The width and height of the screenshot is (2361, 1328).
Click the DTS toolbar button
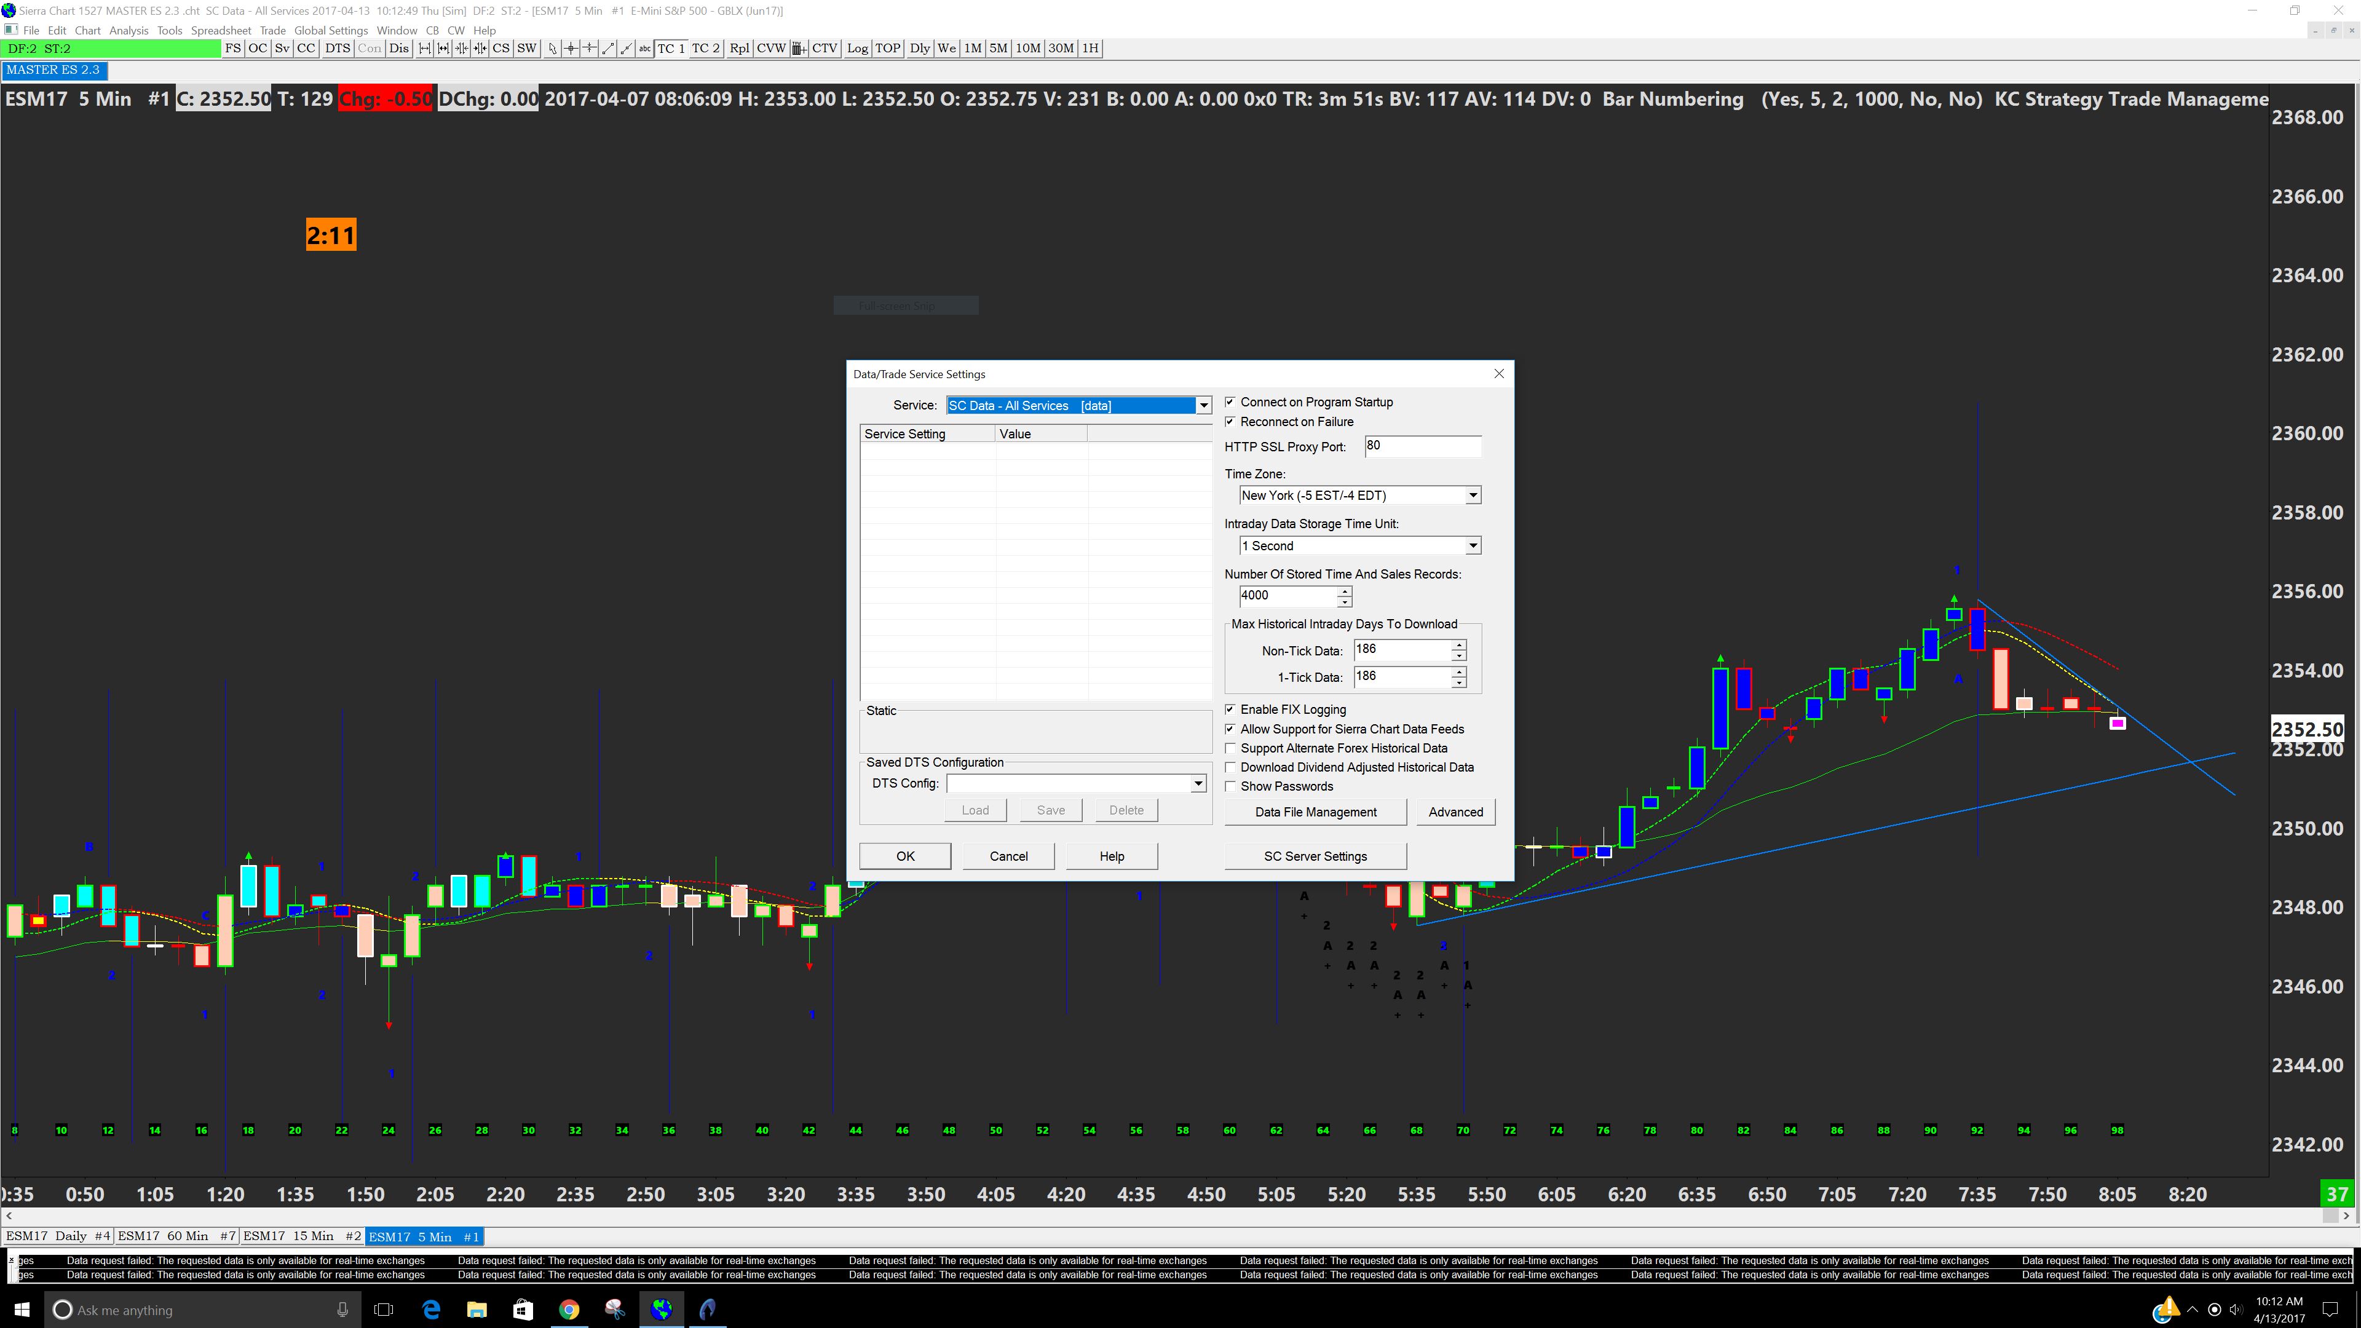pos(338,49)
